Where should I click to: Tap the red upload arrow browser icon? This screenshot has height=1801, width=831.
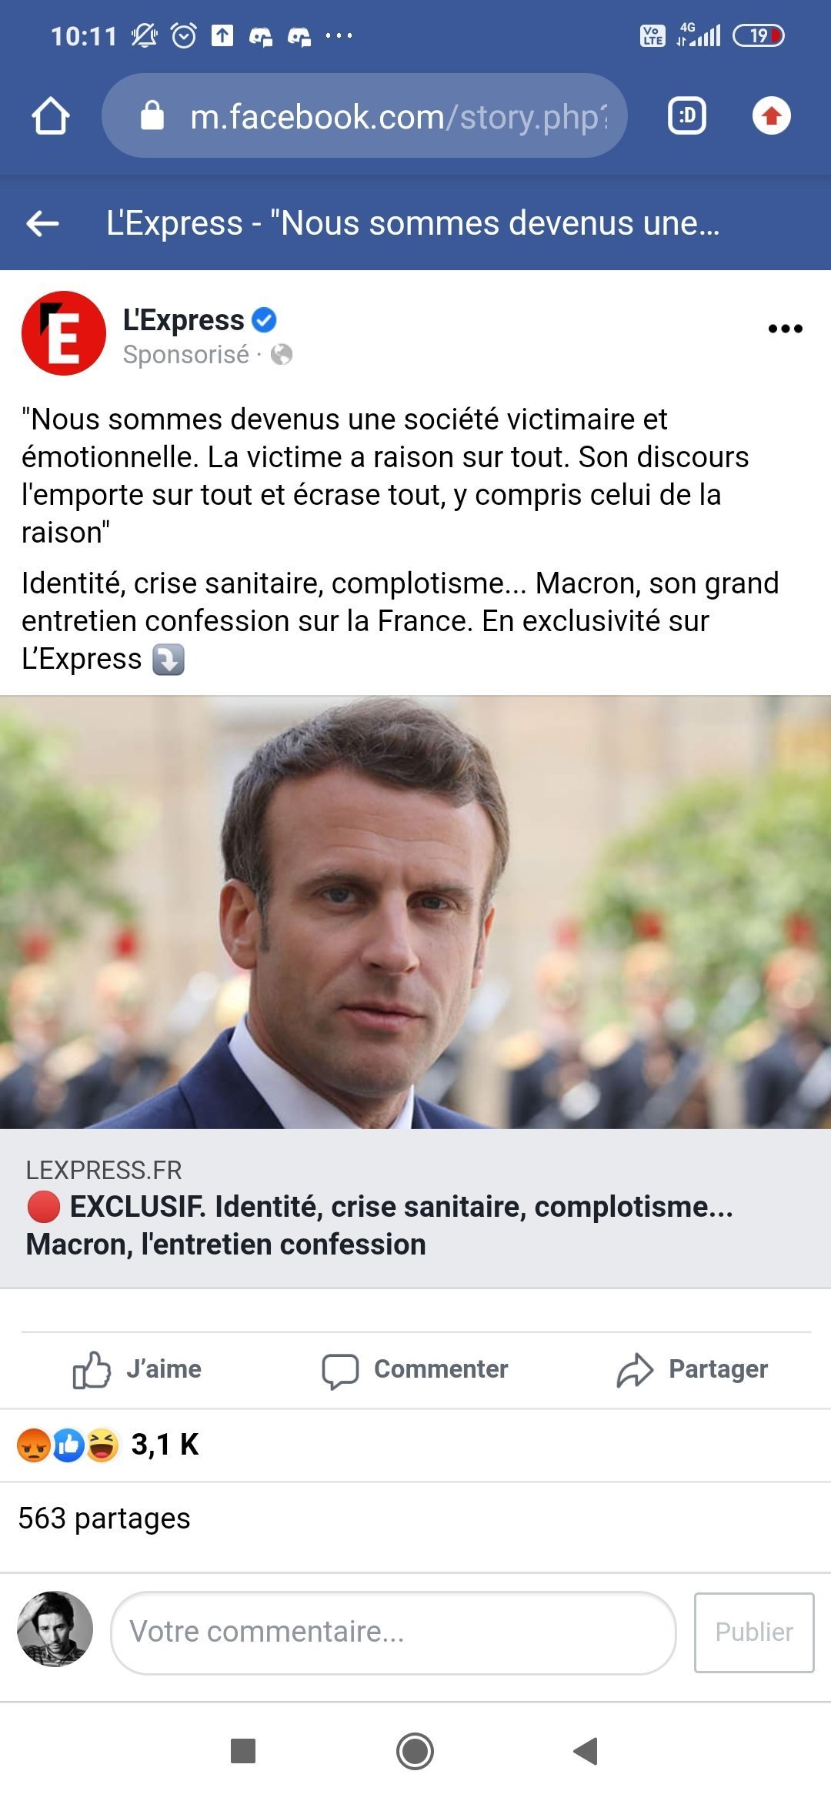pyautogui.click(x=771, y=116)
